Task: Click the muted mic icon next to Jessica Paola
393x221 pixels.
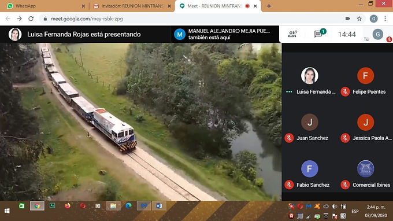Action: (x=345, y=138)
